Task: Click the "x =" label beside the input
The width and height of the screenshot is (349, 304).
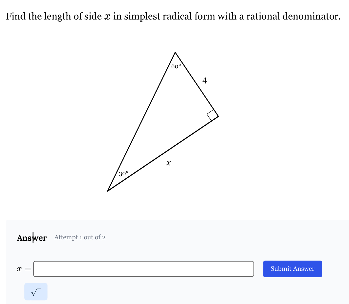Action: [x=24, y=269]
